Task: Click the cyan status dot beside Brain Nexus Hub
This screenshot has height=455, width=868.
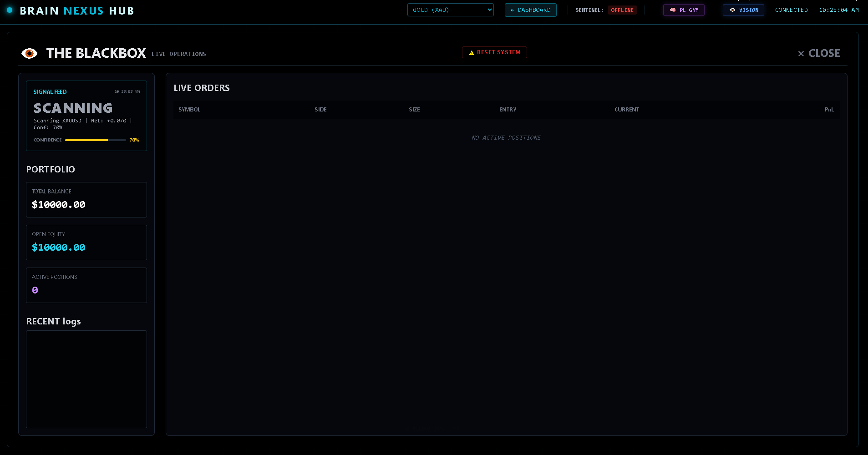Action: point(10,10)
